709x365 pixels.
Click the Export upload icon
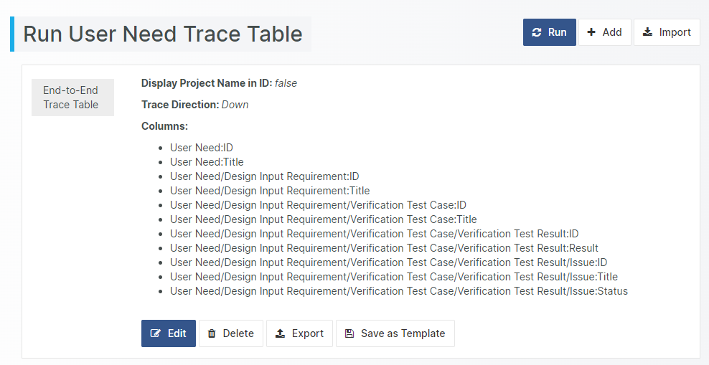coord(281,333)
